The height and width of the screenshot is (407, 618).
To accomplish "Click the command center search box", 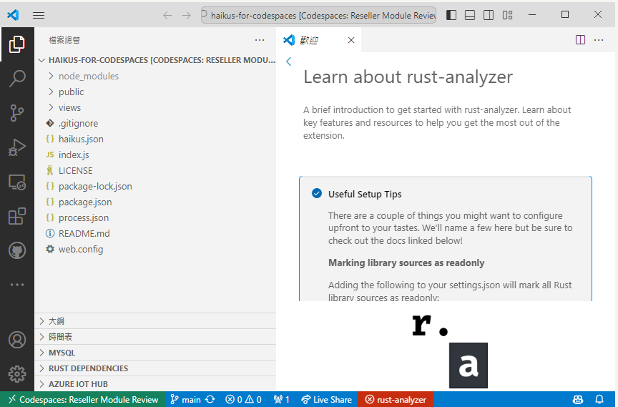I will click(318, 15).
